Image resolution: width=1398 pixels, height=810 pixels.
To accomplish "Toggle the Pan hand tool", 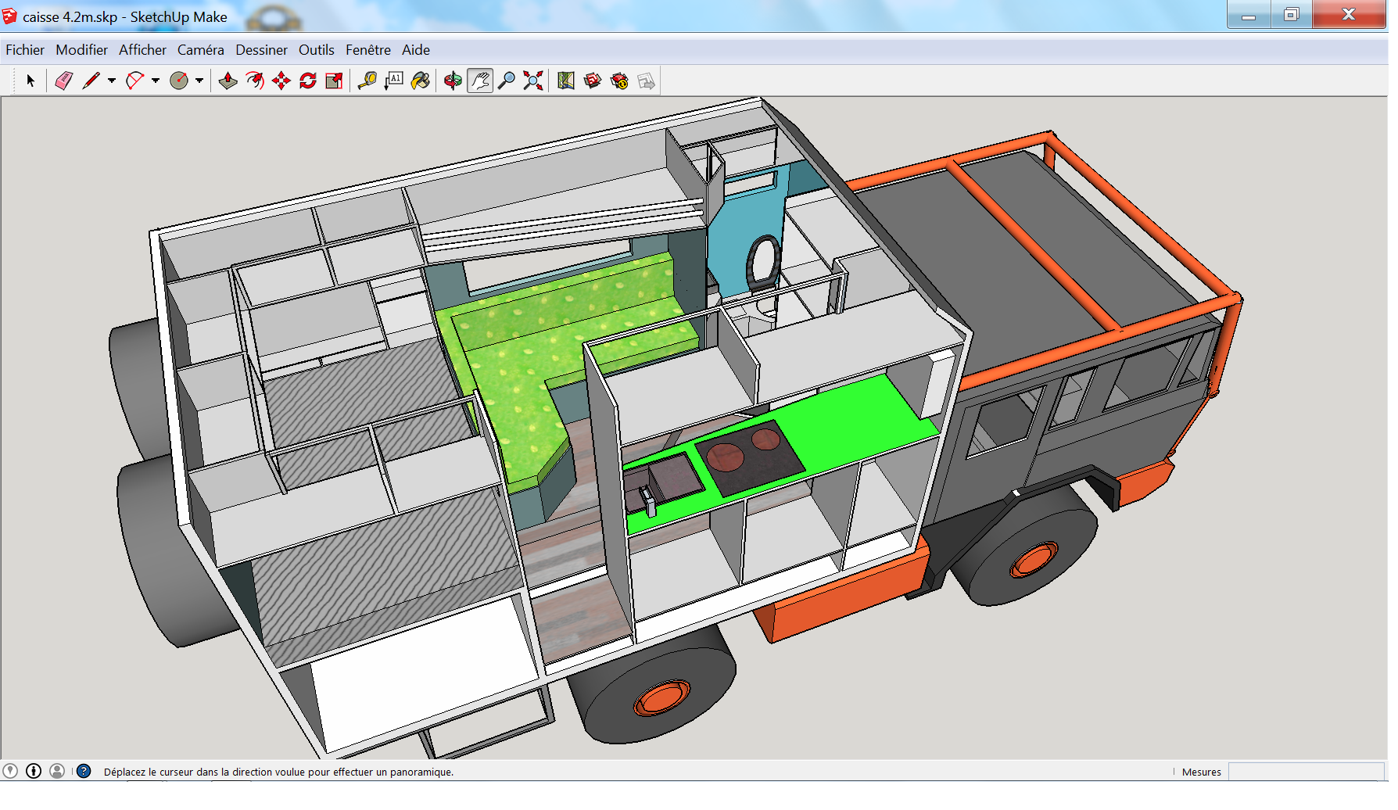I will point(480,81).
